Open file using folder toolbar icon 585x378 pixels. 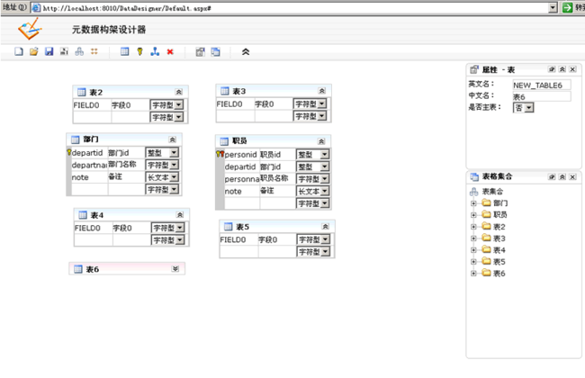click(x=34, y=51)
